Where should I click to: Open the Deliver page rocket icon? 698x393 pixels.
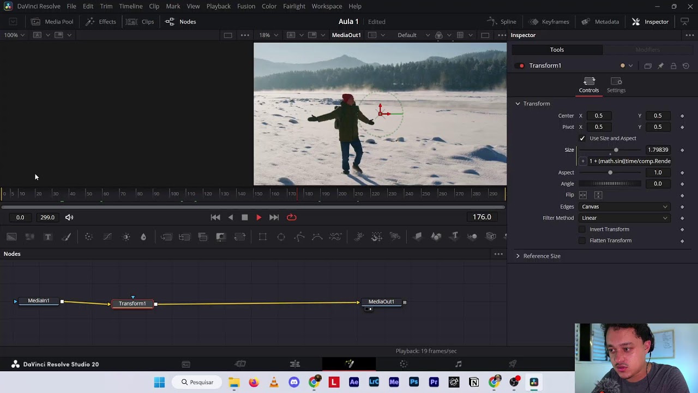click(x=513, y=364)
